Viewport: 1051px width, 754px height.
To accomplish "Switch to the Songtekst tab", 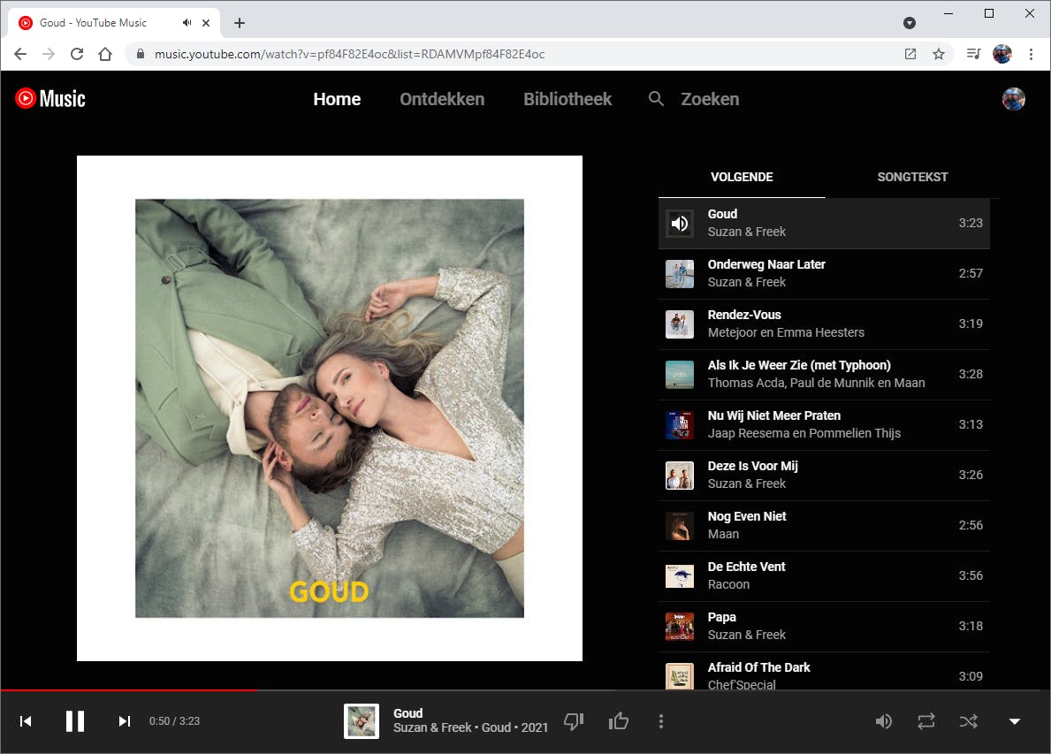I will [x=912, y=177].
